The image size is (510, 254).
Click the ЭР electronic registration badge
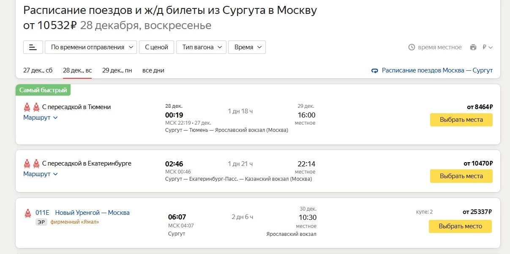click(x=41, y=222)
